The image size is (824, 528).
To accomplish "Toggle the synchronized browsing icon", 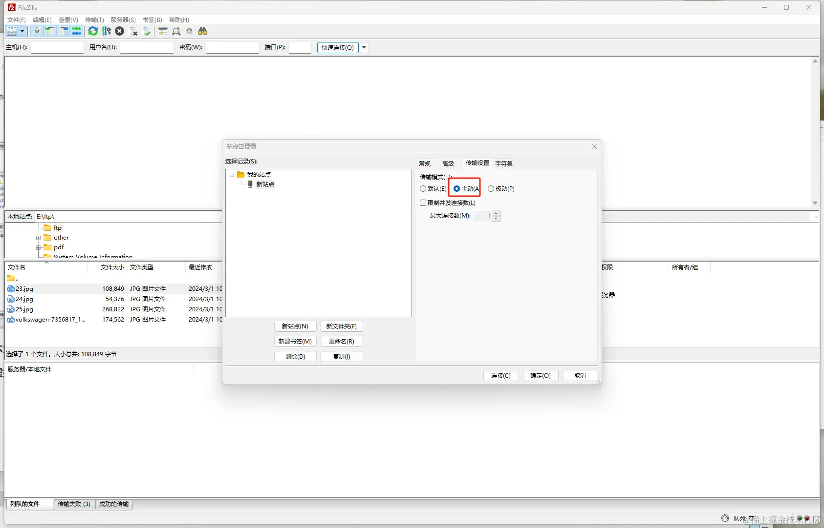I will 189,31.
